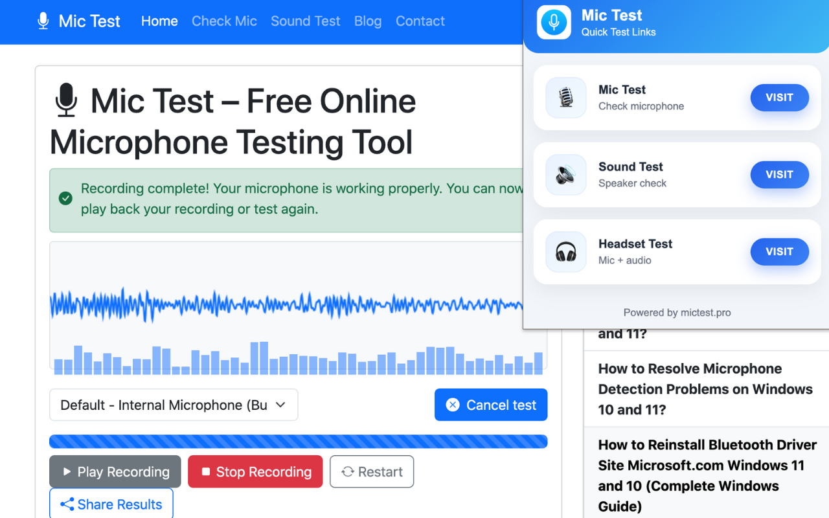Click the studio microphone icon on Mic Test card
829x518 pixels.
tap(566, 98)
